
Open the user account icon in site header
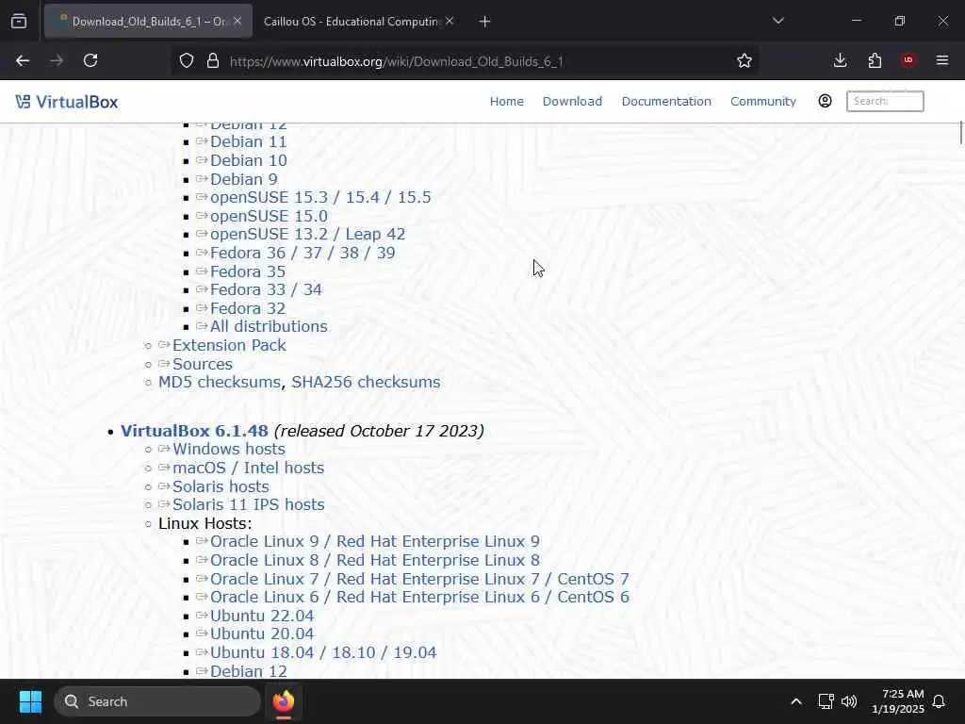(825, 101)
